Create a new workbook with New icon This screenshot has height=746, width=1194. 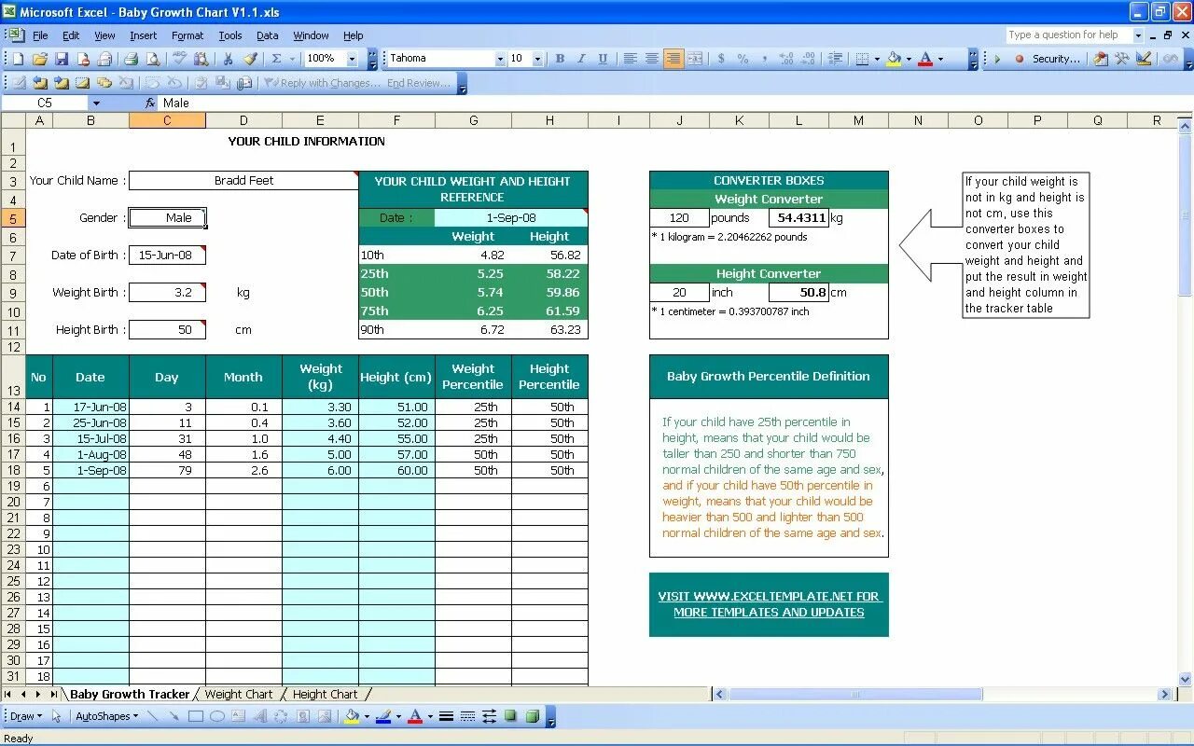click(x=19, y=59)
